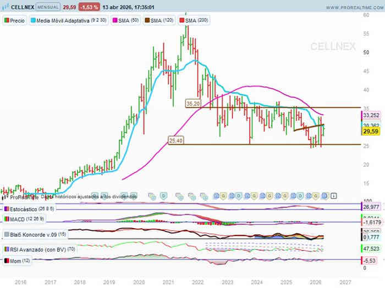Toggle the Precio series legend
This screenshot has height=288, width=385.
click(x=15, y=20)
